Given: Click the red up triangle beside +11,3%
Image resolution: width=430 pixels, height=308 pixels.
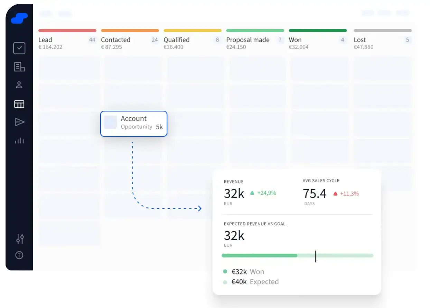Looking at the screenshot, I should click(335, 194).
